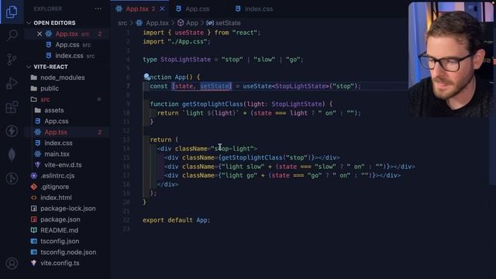Viewport: 496px width, 279px height.
Task: Open tsconfig.json file
Action: [60, 241]
